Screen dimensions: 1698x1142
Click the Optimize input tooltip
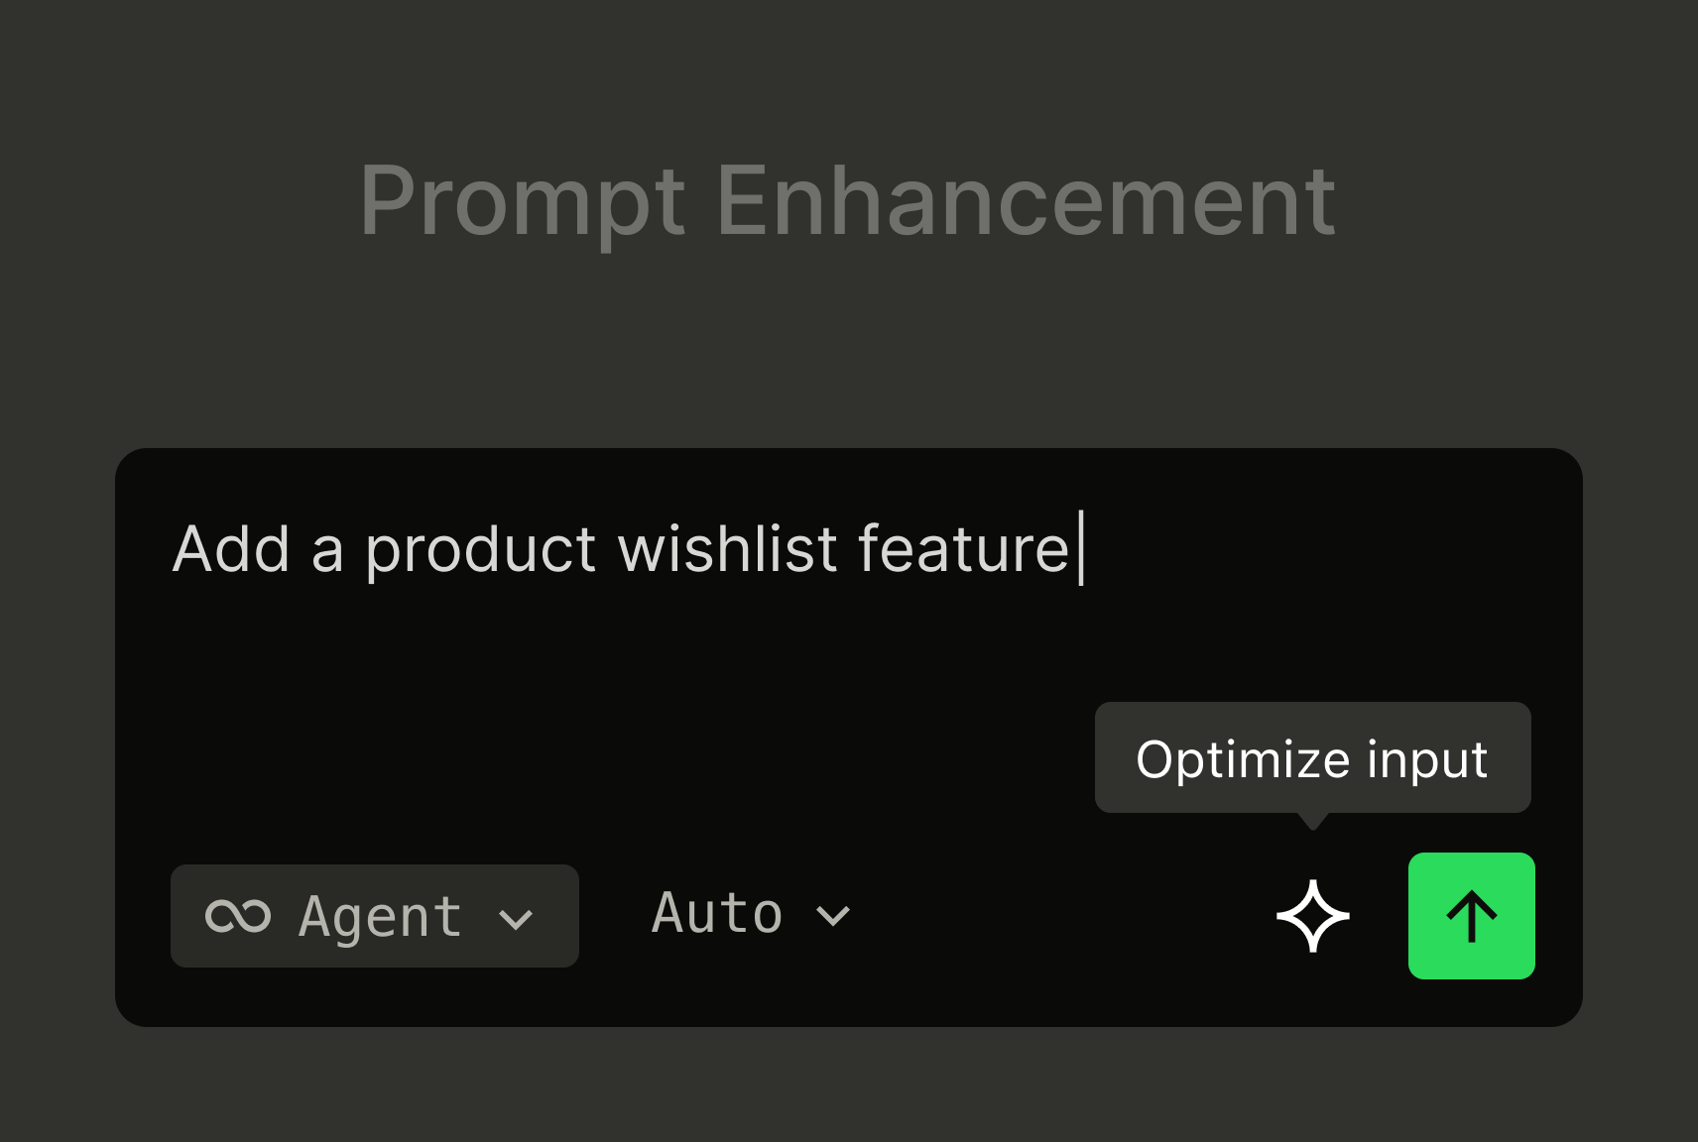1312,758
